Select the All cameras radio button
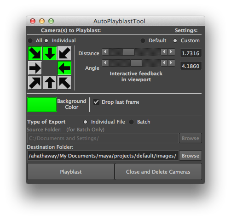This screenshot has height=220, width=231. pyautogui.click(x=30, y=41)
